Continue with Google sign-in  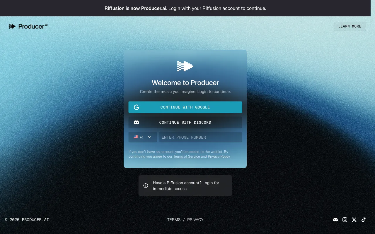tap(185, 107)
